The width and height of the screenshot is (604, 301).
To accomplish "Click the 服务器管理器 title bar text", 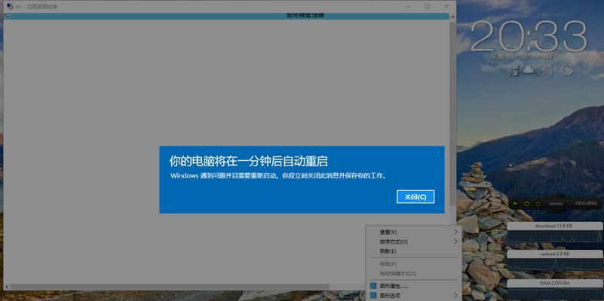I will (x=305, y=16).
